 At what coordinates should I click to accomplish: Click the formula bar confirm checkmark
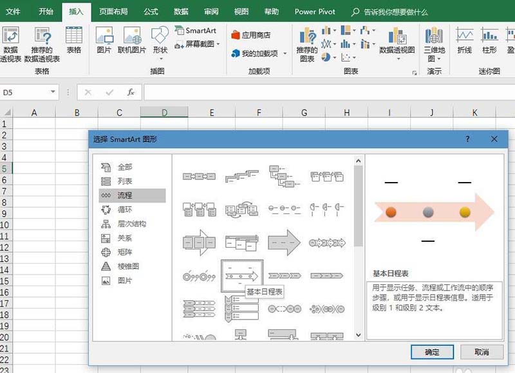109,93
